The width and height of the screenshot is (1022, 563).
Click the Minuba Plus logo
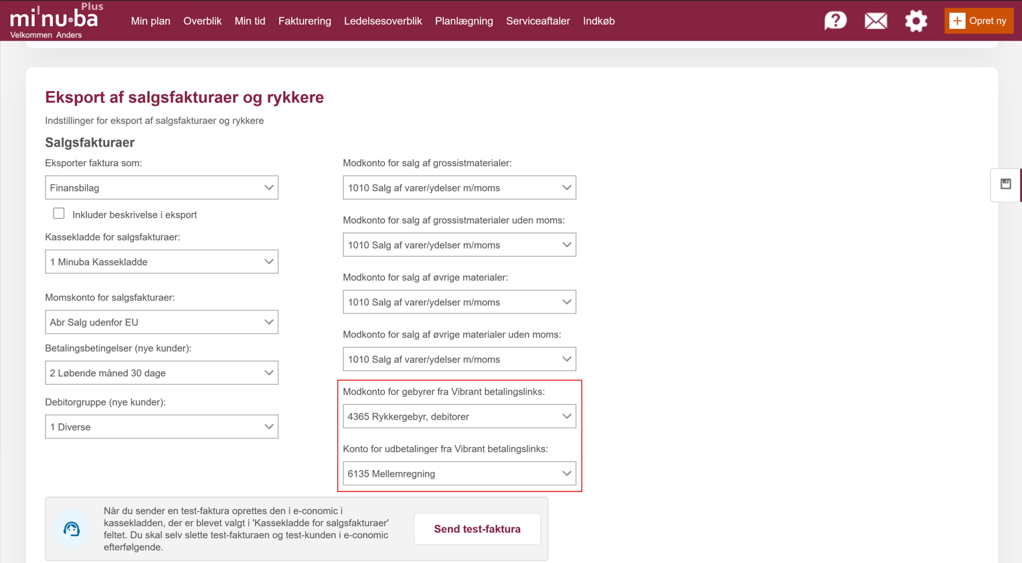[55, 18]
